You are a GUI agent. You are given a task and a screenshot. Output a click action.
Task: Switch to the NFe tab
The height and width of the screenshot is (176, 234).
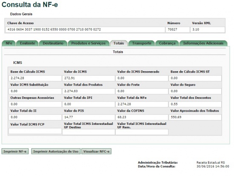click(x=9, y=43)
